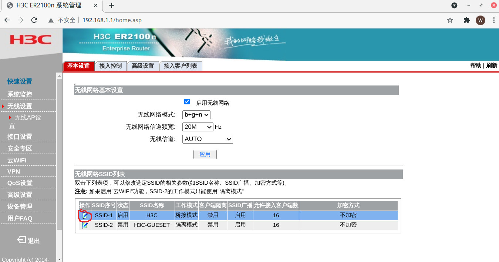Collapse the 无线设置 sidebar section
Viewport: 499px width, 262px height.
[20, 106]
